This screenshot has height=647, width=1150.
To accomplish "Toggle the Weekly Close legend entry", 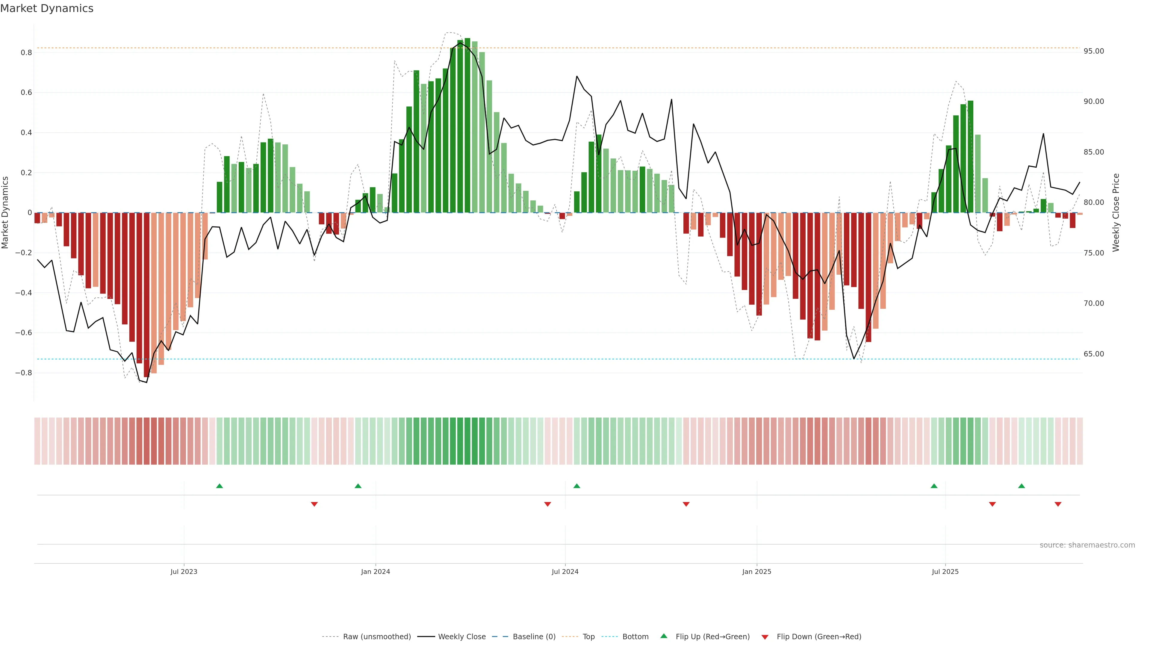I will click(461, 637).
